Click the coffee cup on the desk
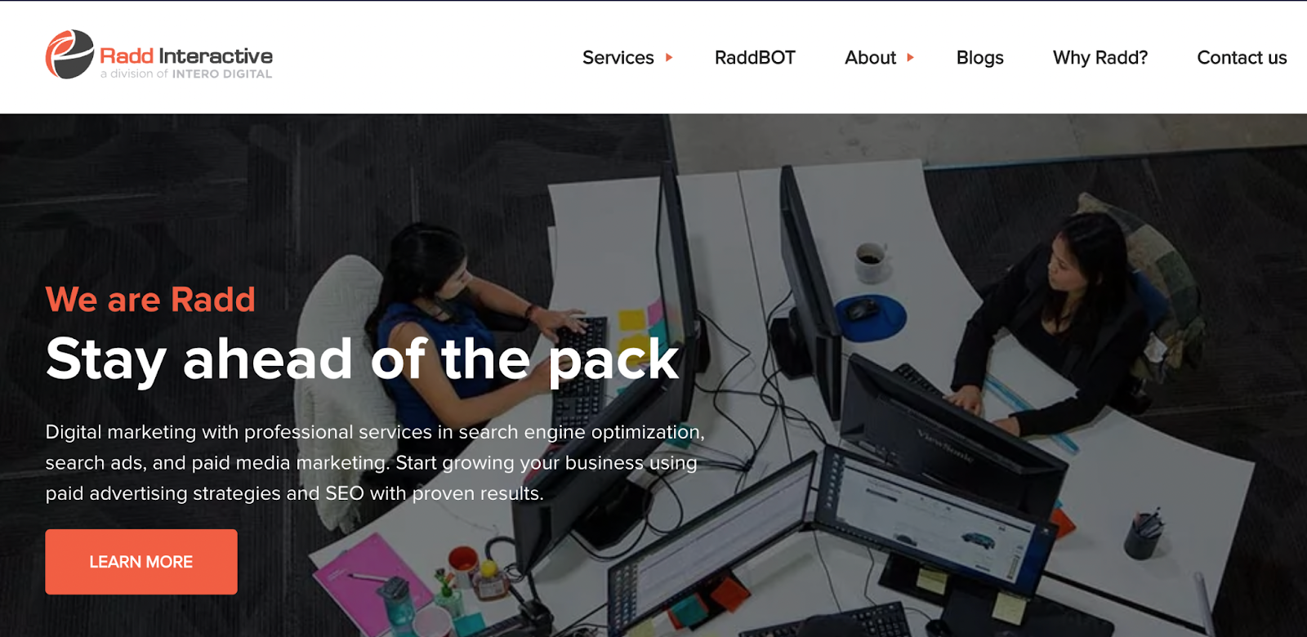Viewport: 1307px width, 637px height. point(871,261)
